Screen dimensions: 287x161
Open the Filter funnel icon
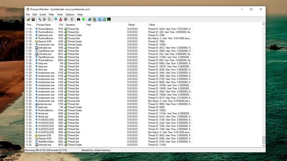pos(56,19)
